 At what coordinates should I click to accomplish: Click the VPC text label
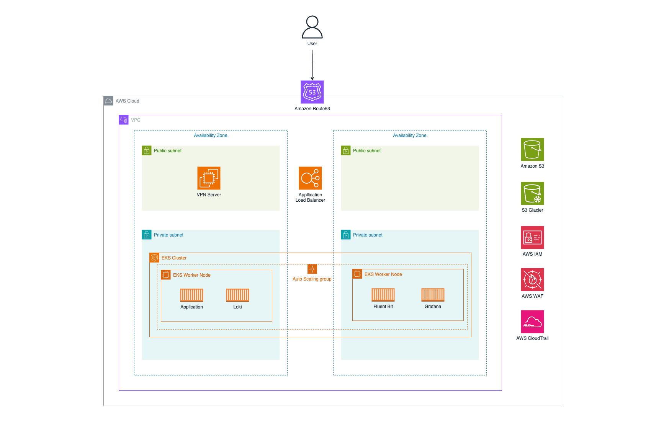pos(136,120)
